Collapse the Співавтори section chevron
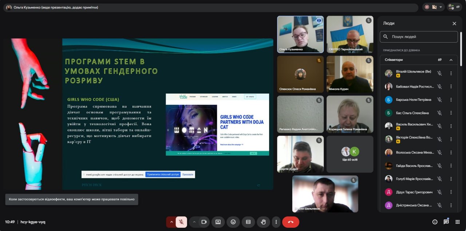The image size is (466, 231). coord(451,60)
